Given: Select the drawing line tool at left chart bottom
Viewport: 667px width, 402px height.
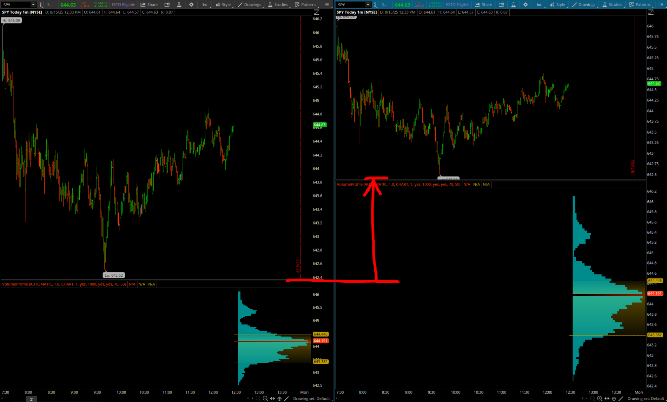Looking at the screenshot, I should click(x=286, y=398).
